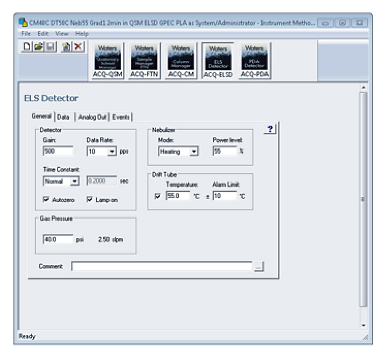
Task: Switch to the Analog Out tab
Action: (x=92, y=117)
